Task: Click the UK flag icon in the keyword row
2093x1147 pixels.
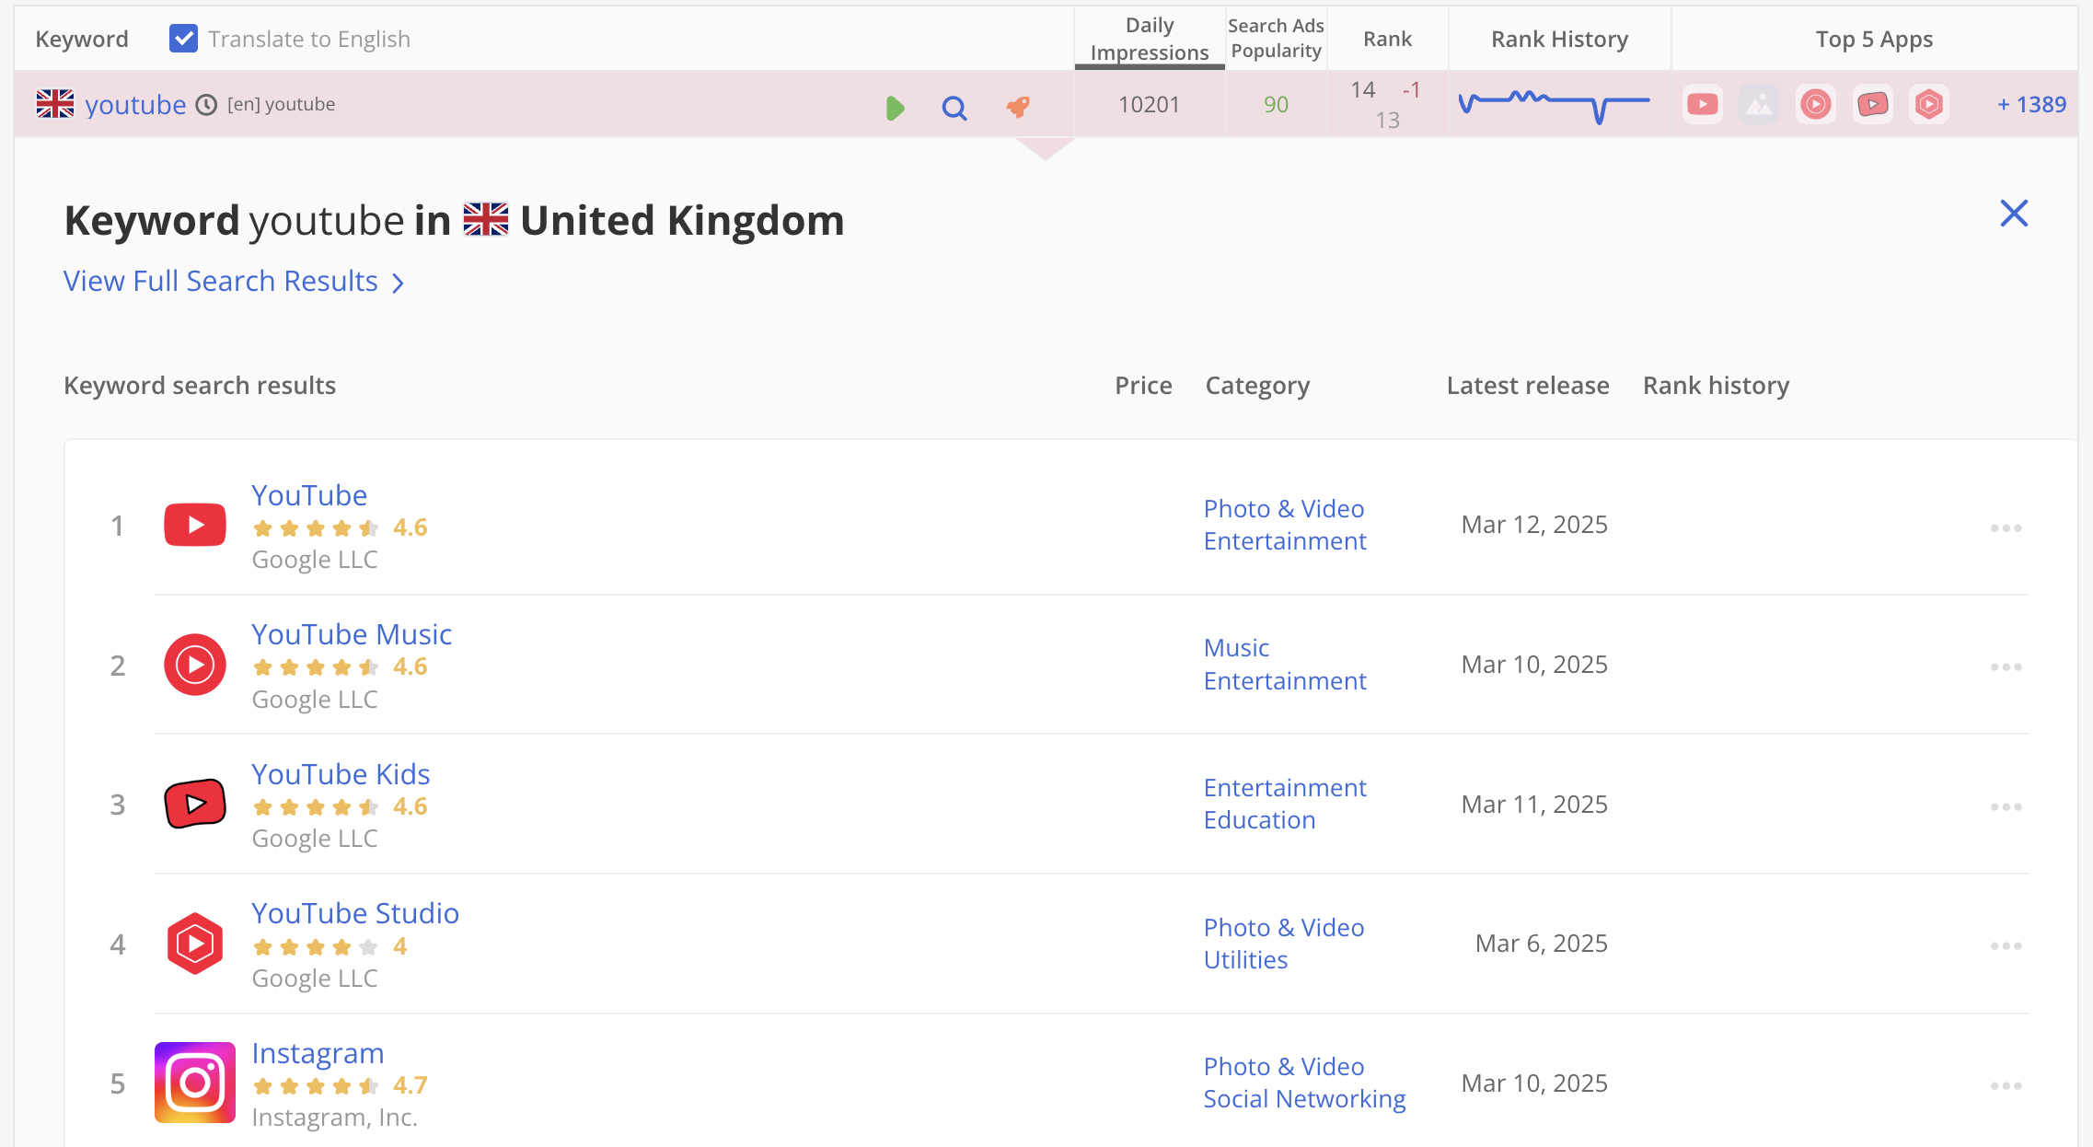Action: (55, 104)
